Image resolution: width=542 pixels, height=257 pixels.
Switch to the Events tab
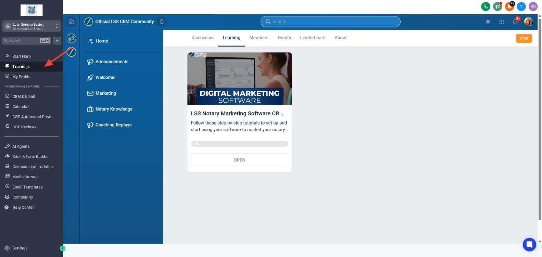click(284, 38)
